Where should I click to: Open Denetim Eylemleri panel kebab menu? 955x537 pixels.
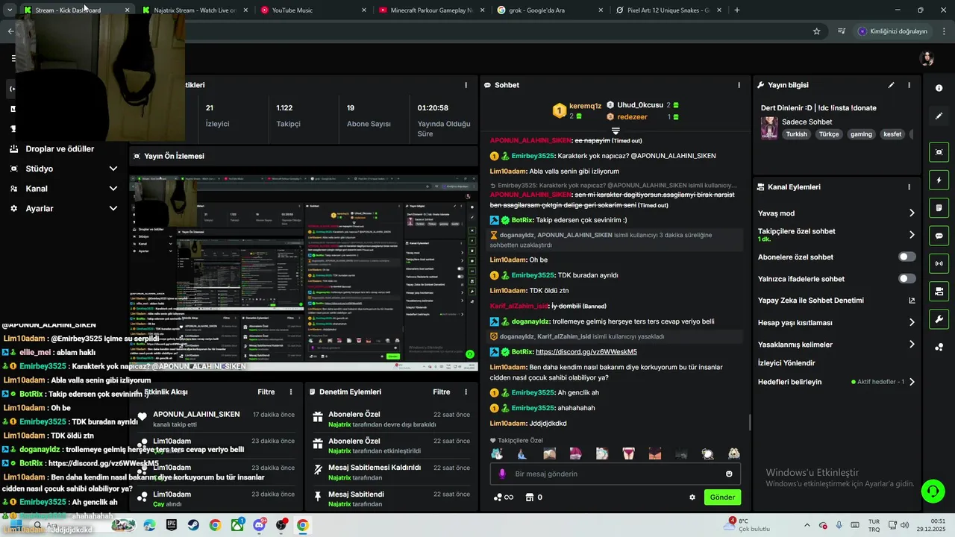pyautogui.click(x=466, y=392)
